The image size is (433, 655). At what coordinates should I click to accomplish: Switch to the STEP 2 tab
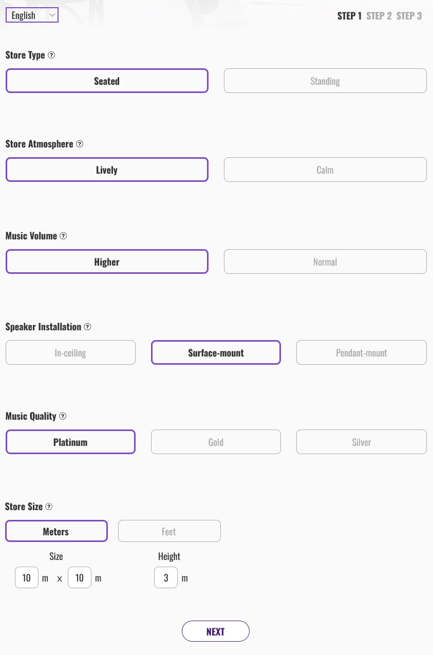[x=379, y=15]
